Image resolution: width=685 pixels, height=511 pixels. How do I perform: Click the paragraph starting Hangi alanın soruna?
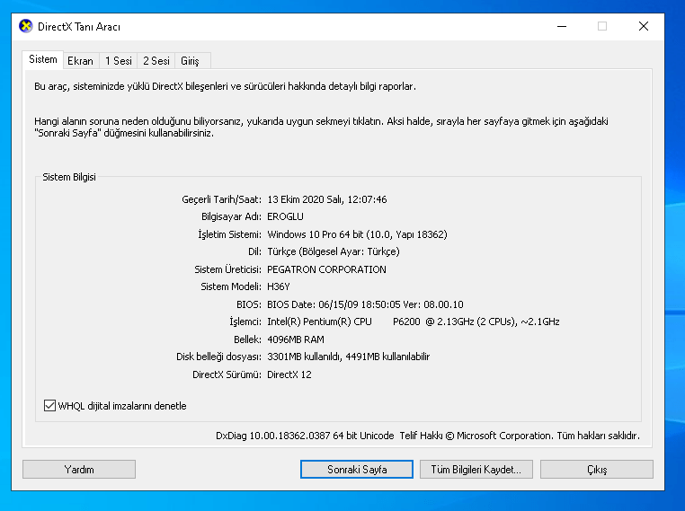pyautogui.click(x=321, y=127)
